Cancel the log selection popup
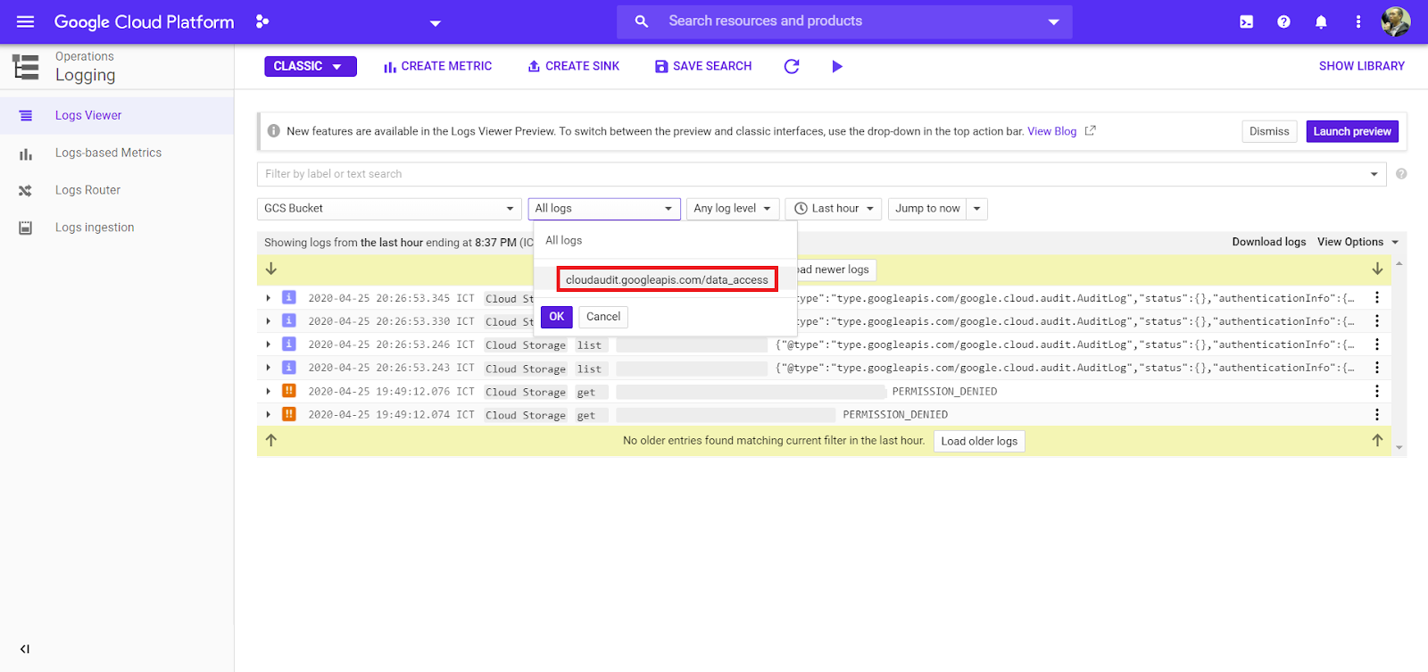The height and width of the screenshot is (672, 1428). (x=603, y=317)
